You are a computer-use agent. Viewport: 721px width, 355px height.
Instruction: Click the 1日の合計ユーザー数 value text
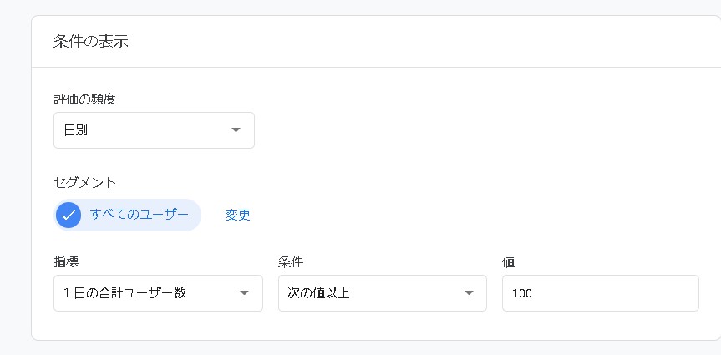click(x=124, y=293)
